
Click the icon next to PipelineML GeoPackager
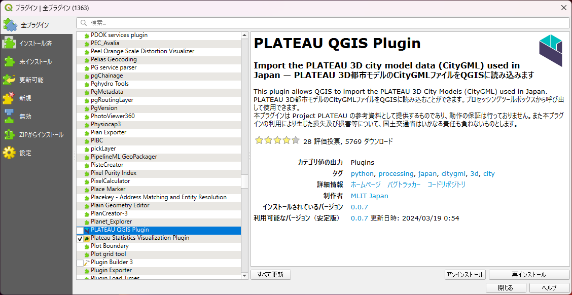pos(87,157)
